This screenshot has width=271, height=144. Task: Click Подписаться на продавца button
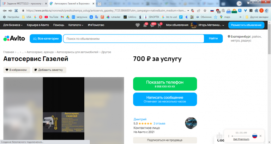[165, 140]
